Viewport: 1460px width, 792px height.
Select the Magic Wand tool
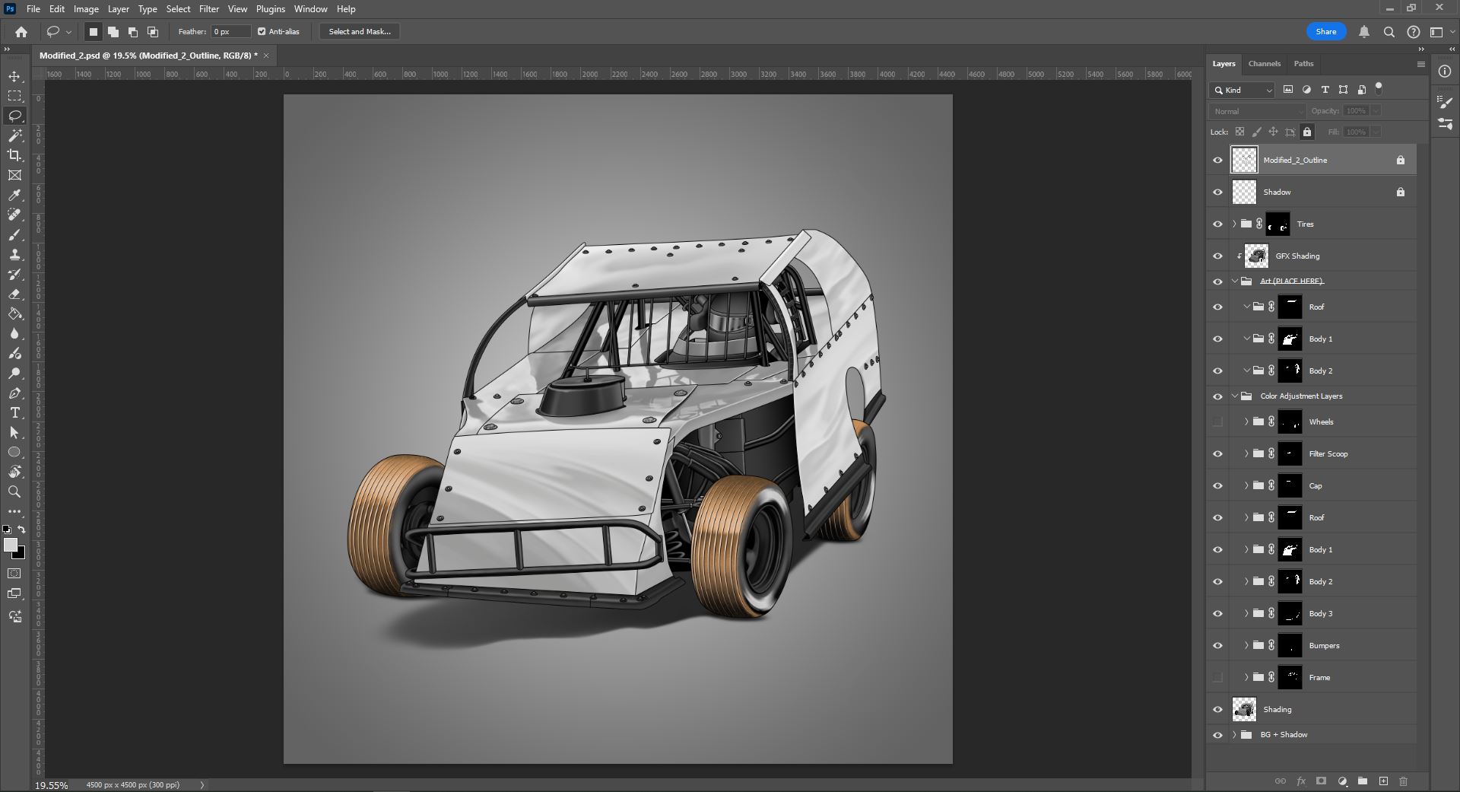(x=14, y=135)
